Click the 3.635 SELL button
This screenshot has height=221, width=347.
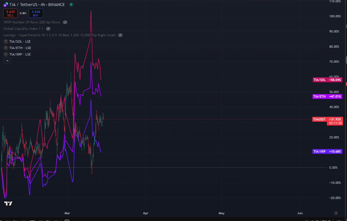pos(10,13)
